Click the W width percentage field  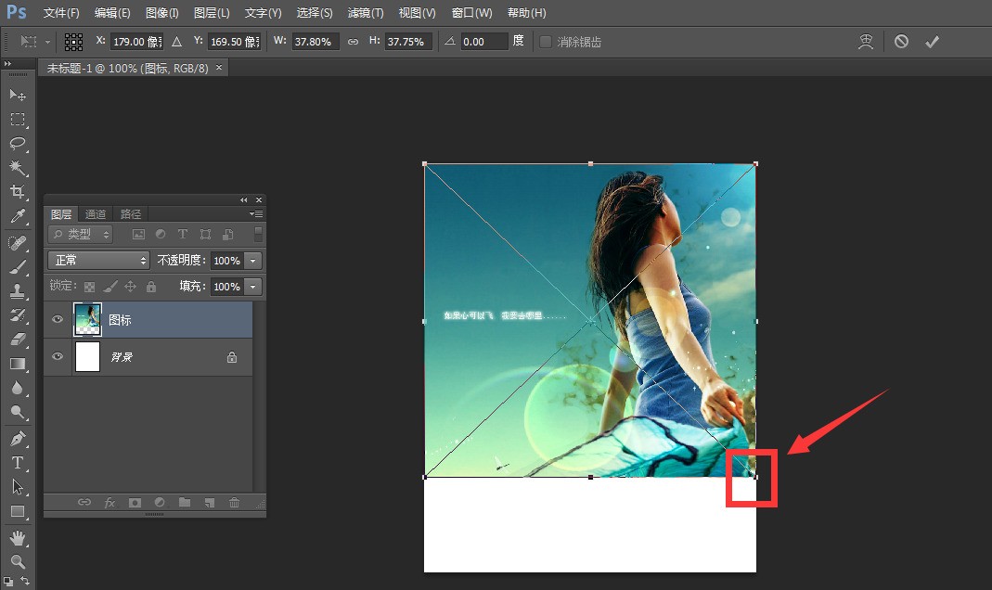point(316,42)
